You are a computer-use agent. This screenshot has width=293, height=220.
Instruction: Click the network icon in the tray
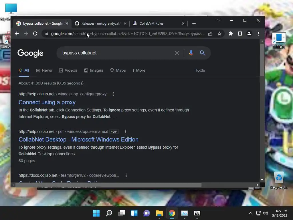coord(259,213)
